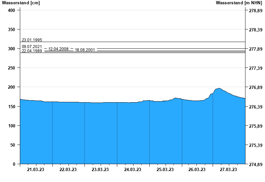This screenshot has height=182, width=265.
Task: Pick the 24.03.23 date axis label
Action: tap(133, 170)
